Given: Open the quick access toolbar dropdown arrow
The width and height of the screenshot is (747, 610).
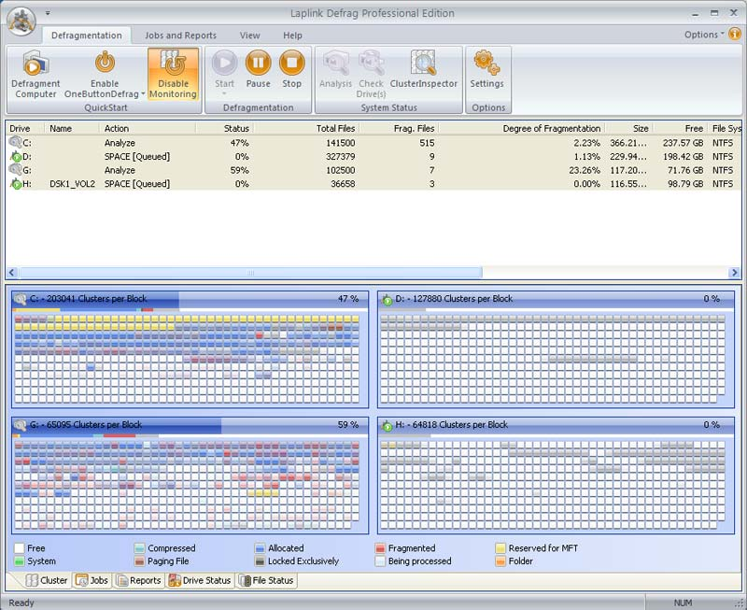Looking at the screenshot, I should click(x=48, y=13).
